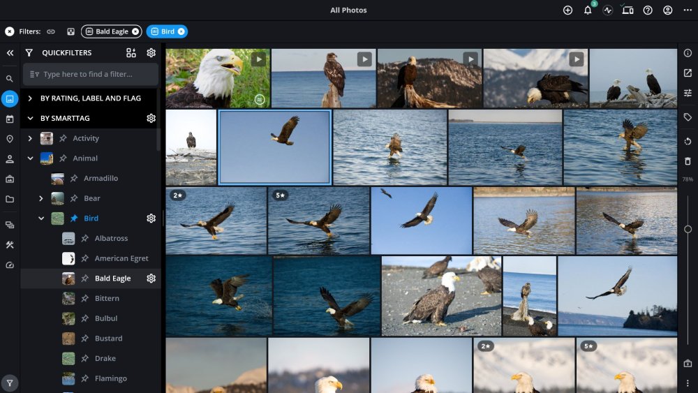Open the people icon in left rail
Image resolution: width=698 pixels, height=393 pixels.
[x=10, y=159]
